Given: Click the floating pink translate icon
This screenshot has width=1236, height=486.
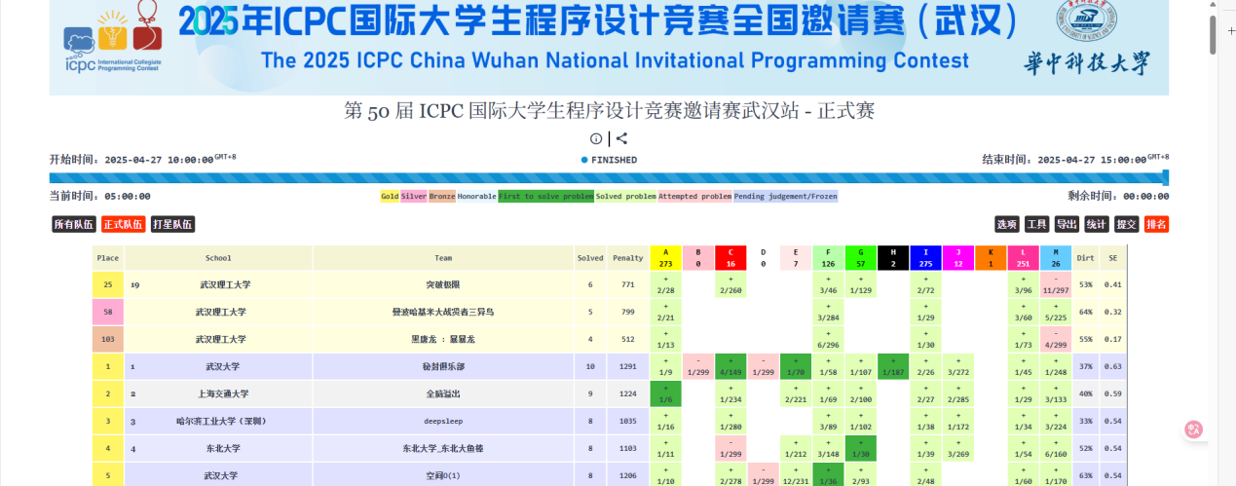Looking at the screenshot, I should [x=1193, y=430].
